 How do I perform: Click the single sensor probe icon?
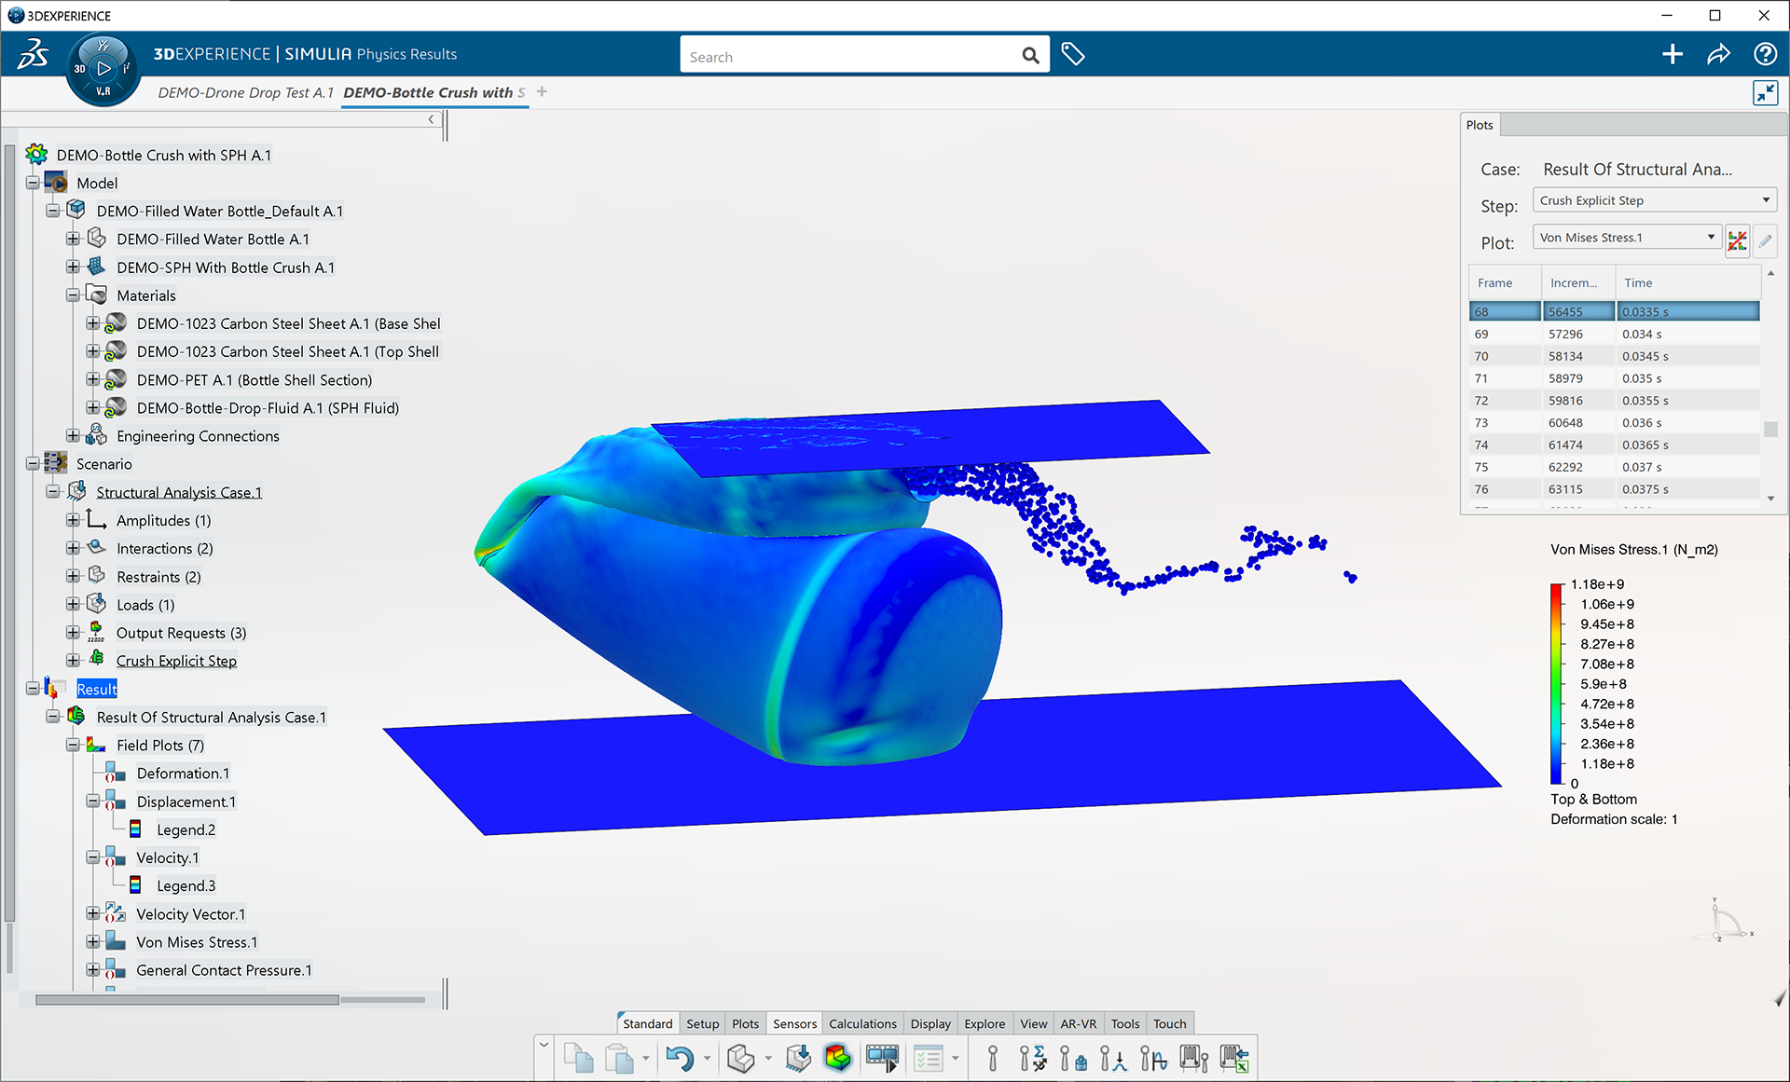point(993,1059)
